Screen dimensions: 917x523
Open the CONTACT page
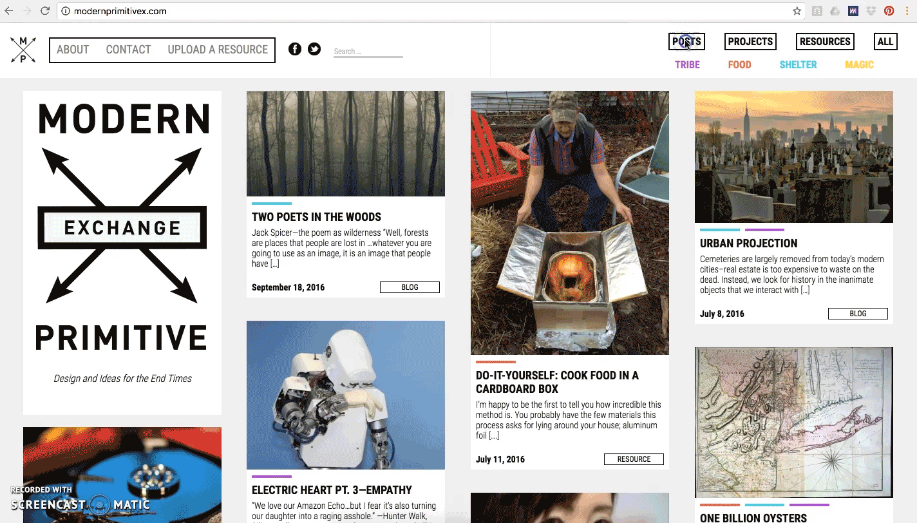128,50
